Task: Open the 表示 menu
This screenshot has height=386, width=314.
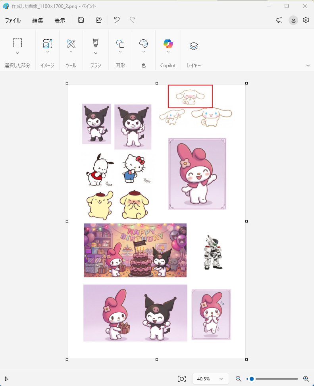Action: (60, 20)
